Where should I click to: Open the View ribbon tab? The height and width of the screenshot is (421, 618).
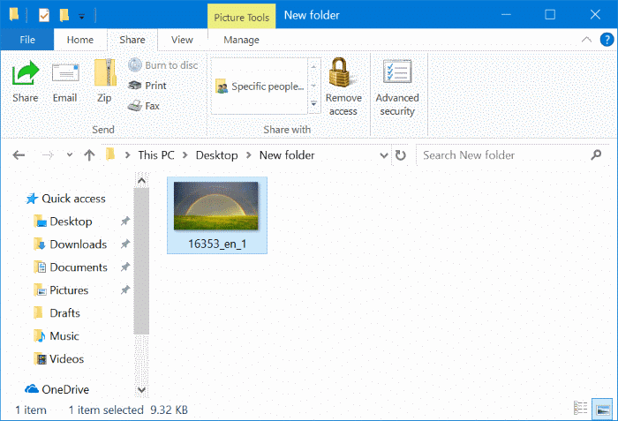[182, 40]
